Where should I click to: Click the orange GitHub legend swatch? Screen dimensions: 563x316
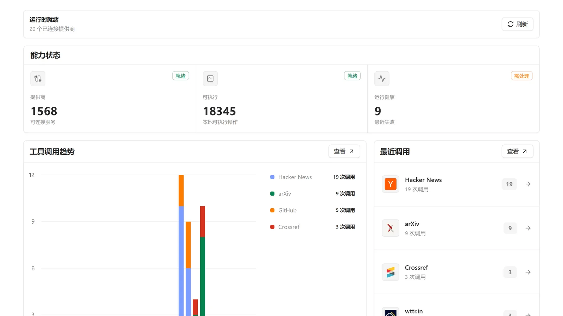click(272, 210)
